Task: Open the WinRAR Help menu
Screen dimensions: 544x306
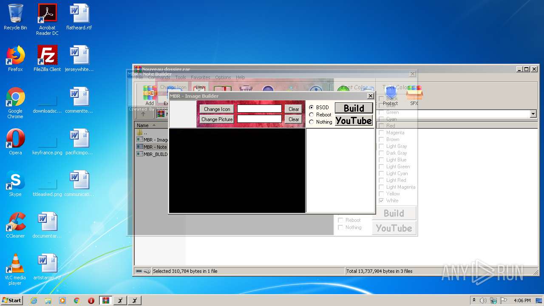Action: (240, 77)
